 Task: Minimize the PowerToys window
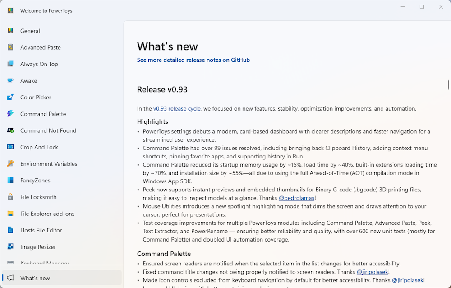(x=403, y=7)
